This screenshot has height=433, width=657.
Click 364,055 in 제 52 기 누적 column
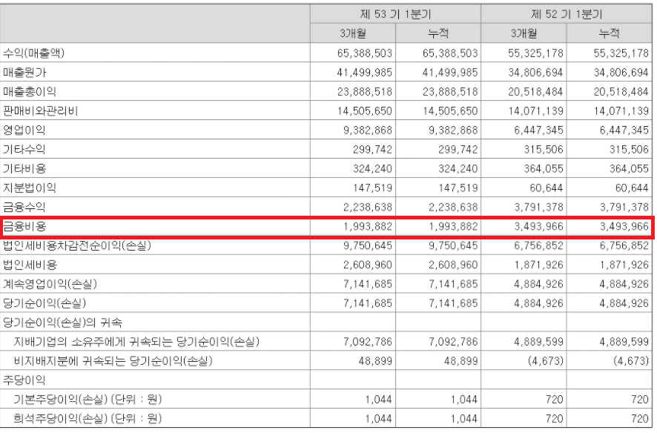pos(629,169)
